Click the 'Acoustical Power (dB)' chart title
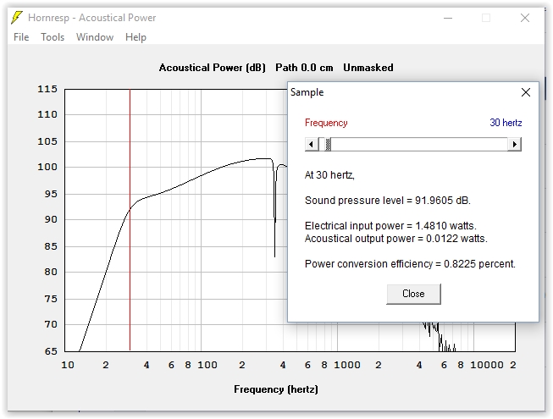Viewport: 553px width, 419px height. (x=213, y=68)
